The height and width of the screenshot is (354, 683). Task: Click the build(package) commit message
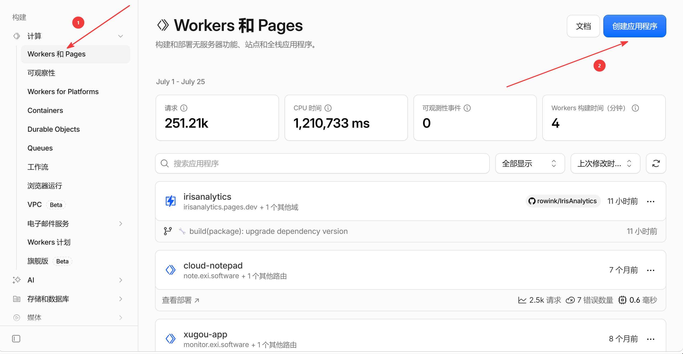coord(268,231)
